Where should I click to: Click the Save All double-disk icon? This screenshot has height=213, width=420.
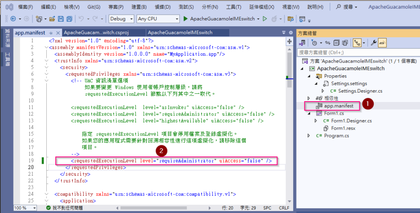69,19
